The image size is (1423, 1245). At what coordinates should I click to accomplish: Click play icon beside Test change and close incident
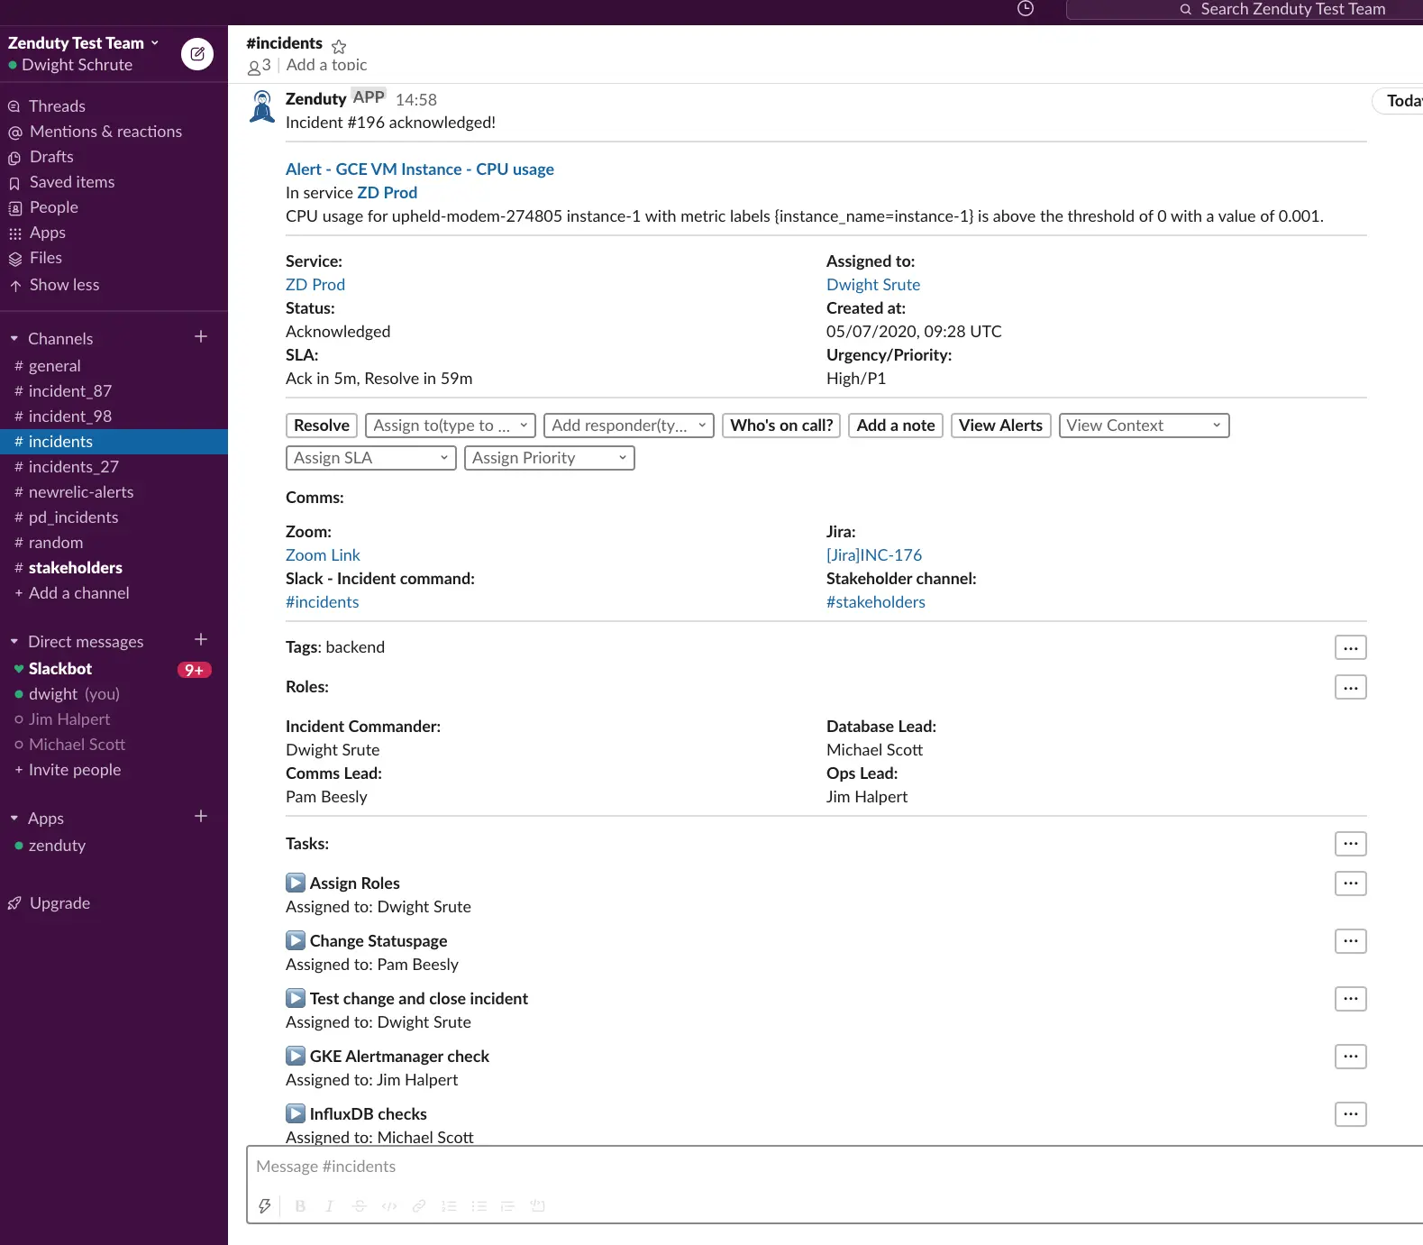pos(296,998)
